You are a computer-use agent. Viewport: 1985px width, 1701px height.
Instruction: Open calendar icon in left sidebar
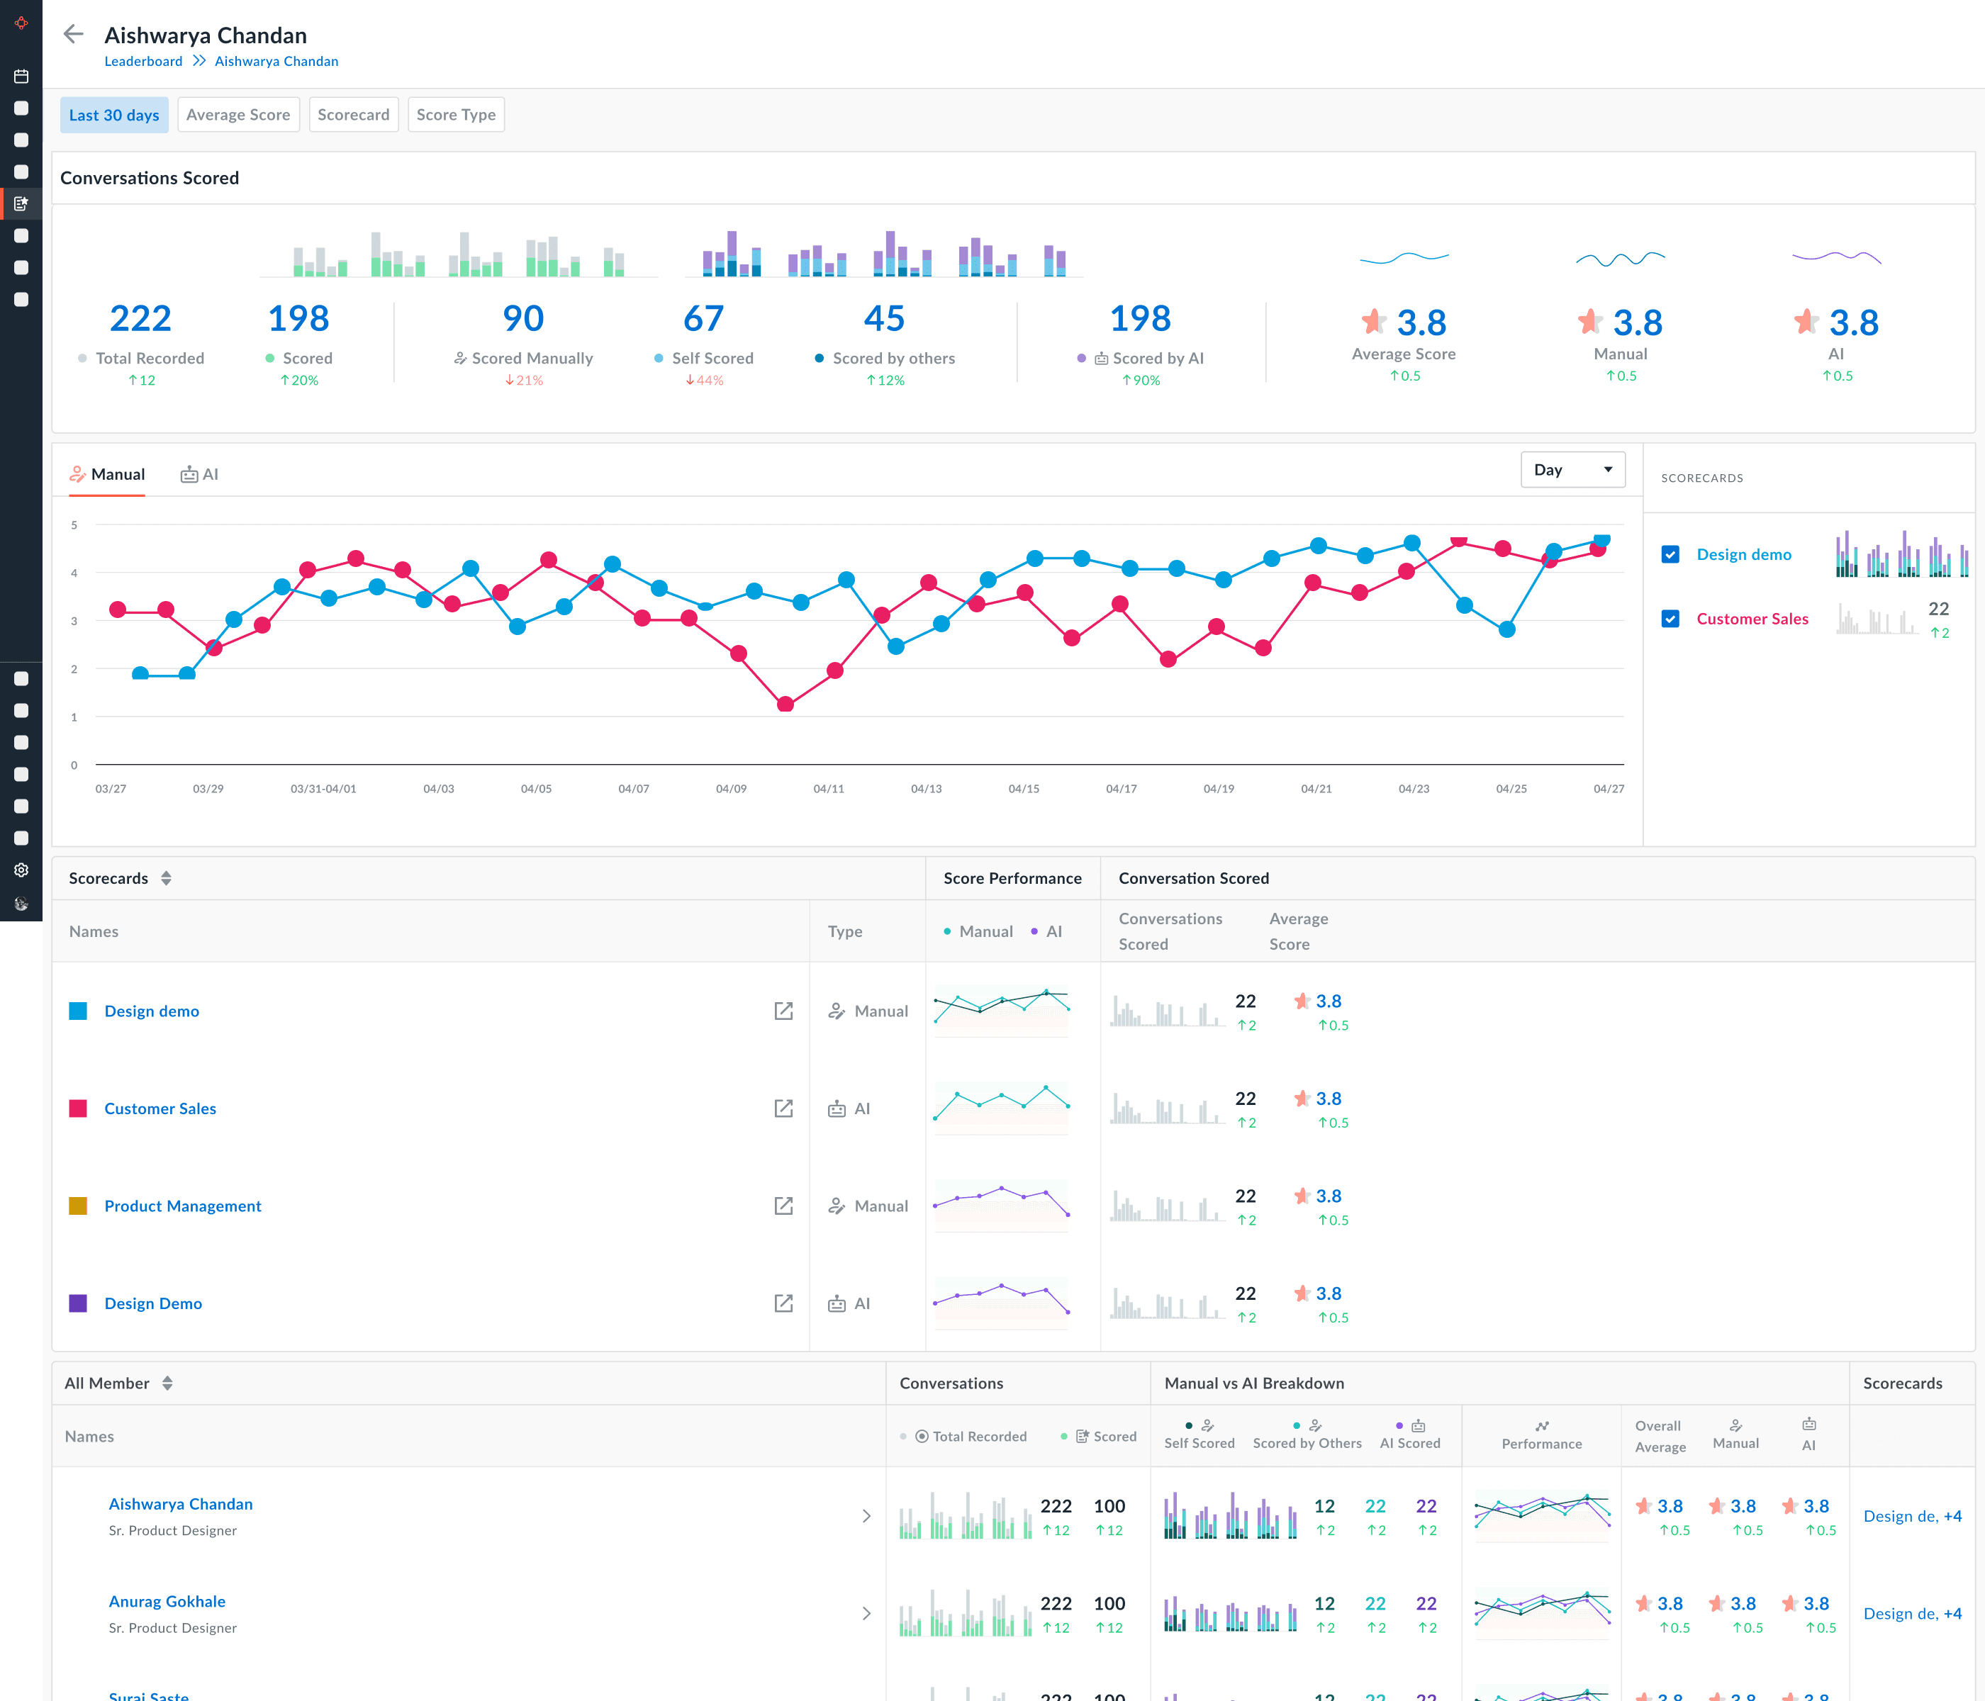(x=21, y=77)
